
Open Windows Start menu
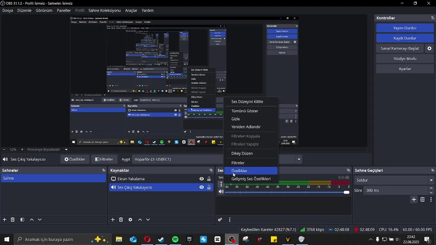click(x=7, y=240)
